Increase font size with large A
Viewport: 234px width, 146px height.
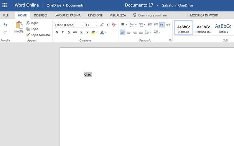102,25
